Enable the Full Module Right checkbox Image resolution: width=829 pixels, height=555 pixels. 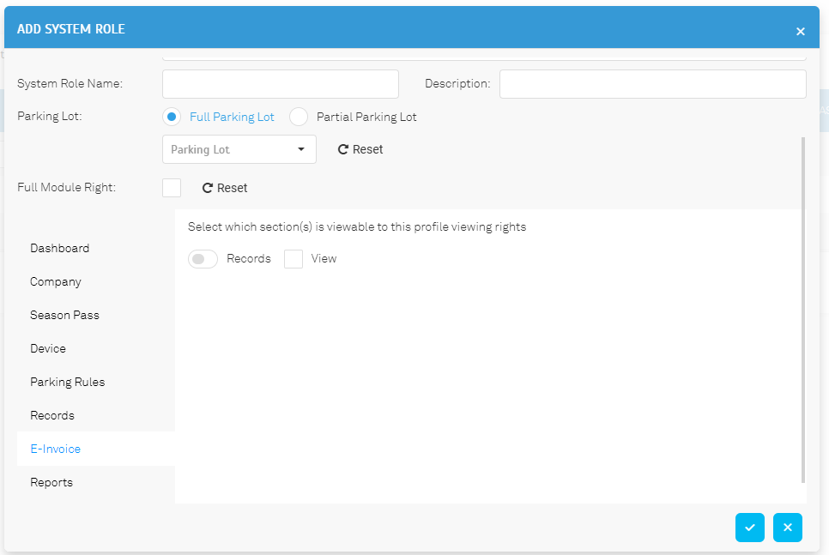tap(172, 188)
